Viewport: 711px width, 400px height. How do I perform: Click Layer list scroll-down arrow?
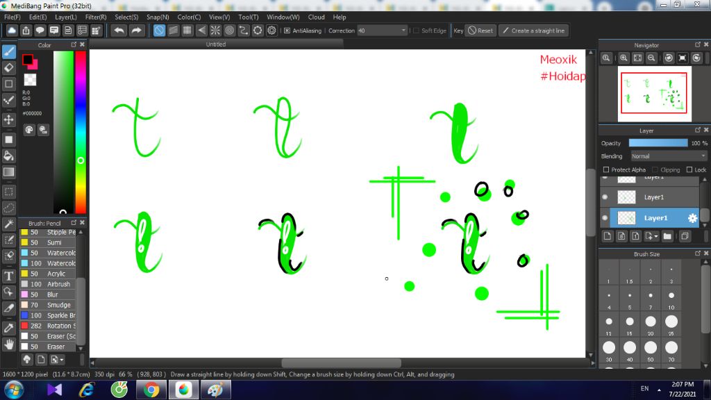tap(705, 224)
